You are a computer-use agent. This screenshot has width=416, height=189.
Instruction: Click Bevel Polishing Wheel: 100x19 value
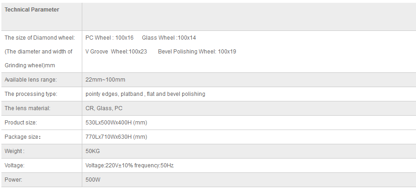(x=197, y=52)
